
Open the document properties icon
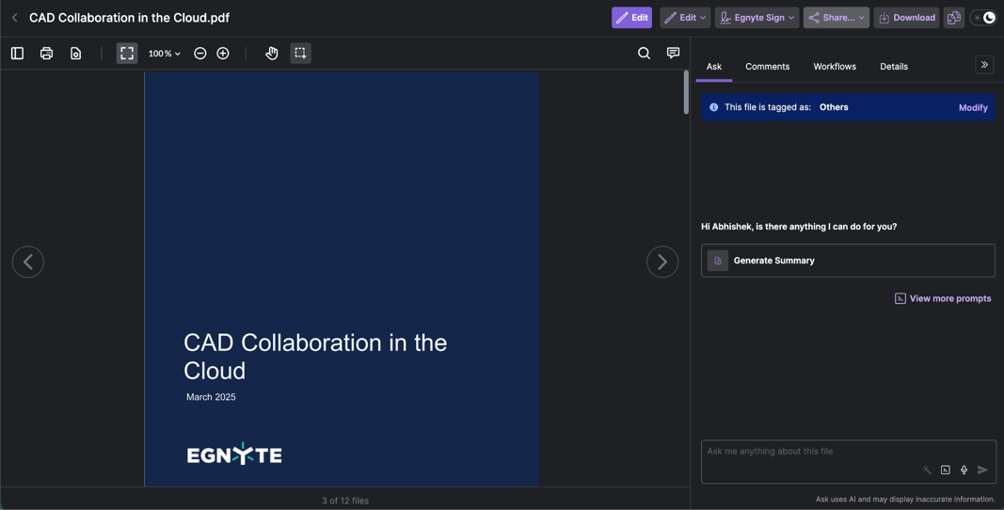pyautogui.click(x=75, y=54)
